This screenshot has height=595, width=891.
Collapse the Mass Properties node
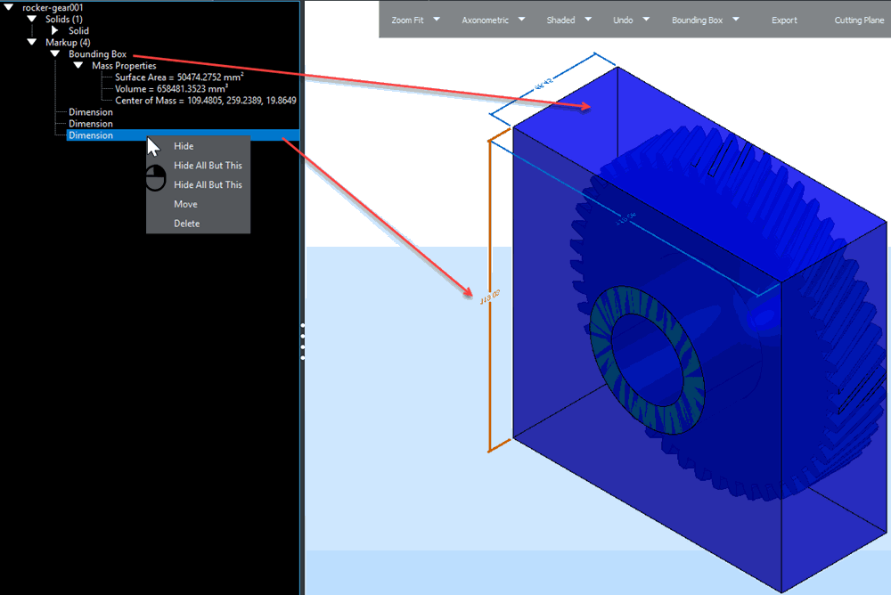point(78,66)
